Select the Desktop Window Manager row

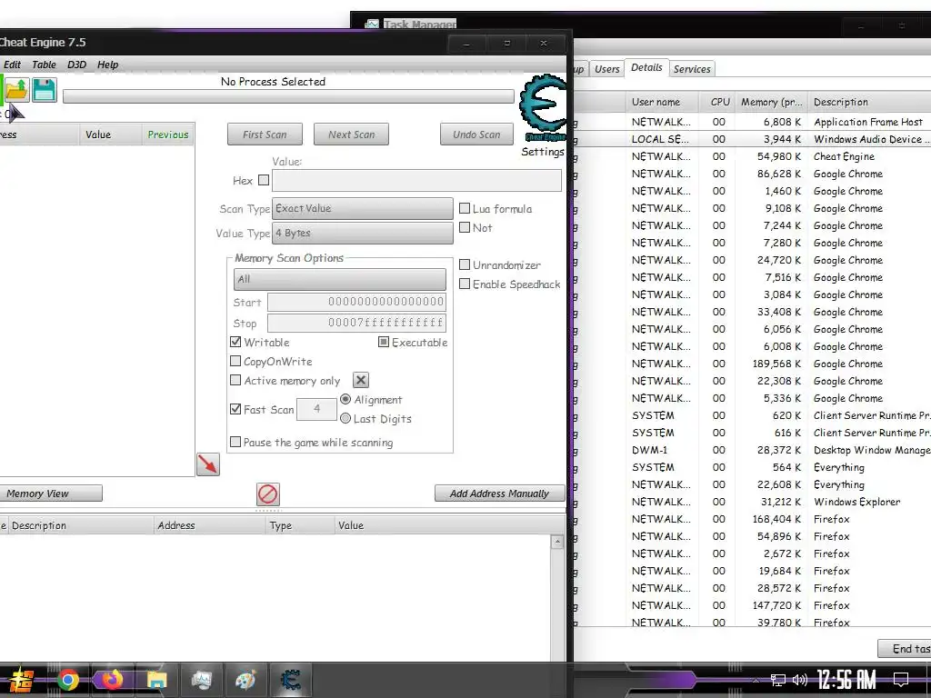[x=753, y=450]
